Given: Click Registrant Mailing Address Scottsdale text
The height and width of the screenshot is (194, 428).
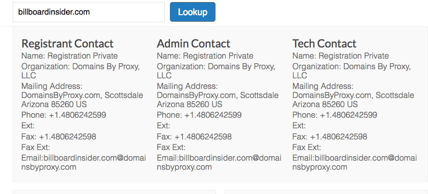Looking at the screenshot, I should tap(124, 95).
